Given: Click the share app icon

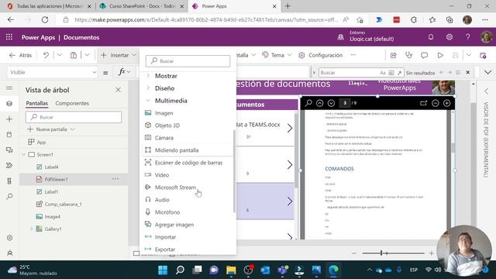Looking at the screenshot, I should (x=394, y=55).
